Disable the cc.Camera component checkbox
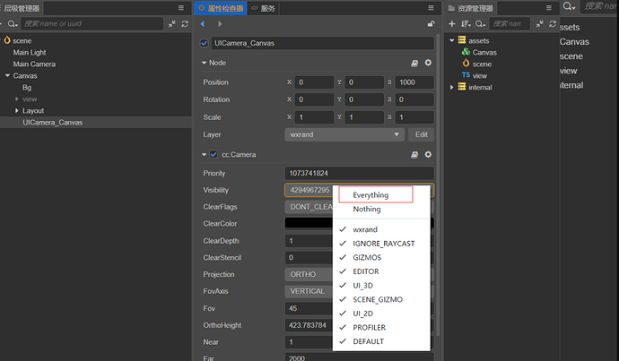619x361 pixels. coord(214,154)
